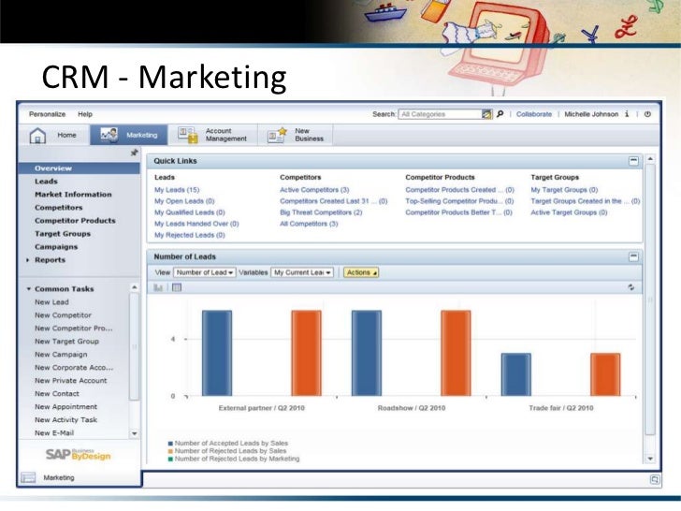Click main content scrollbar up arrow

[650, 159]
